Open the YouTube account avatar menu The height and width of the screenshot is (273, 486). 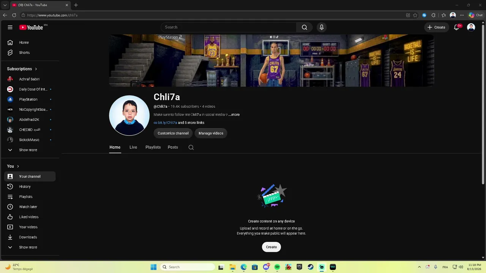(x=471, y=27)
